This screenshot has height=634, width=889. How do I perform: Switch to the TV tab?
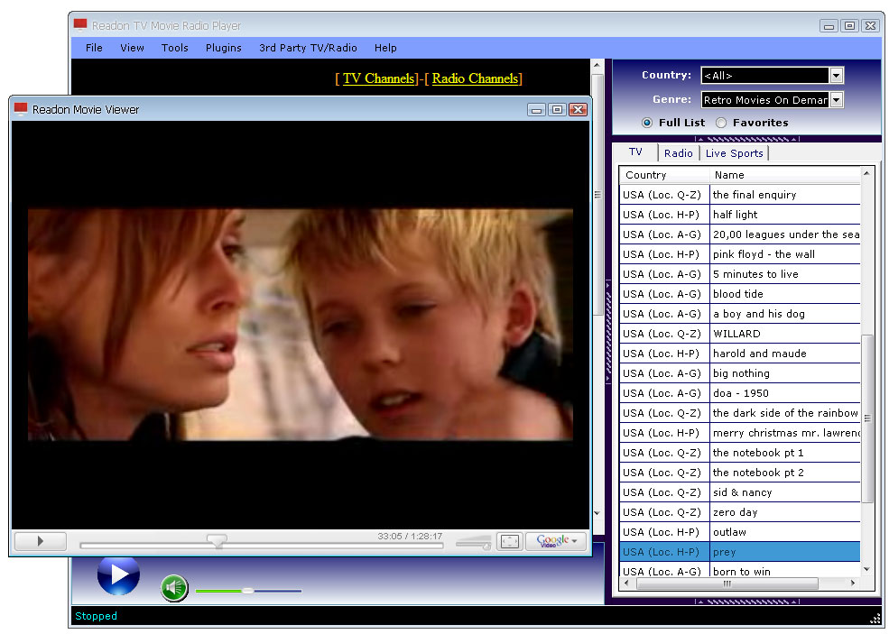coord(635,152)
